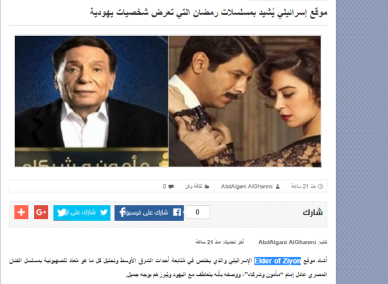Click the author person icon
This screenshot has height=284, width=388.
[278, 186]
